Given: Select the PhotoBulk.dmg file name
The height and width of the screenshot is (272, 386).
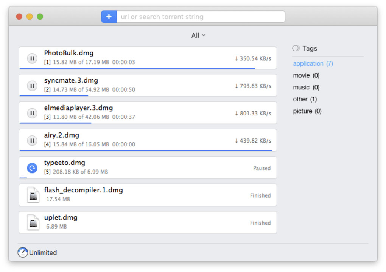Looking at the screenshot, I should click(x=68, y=53).
